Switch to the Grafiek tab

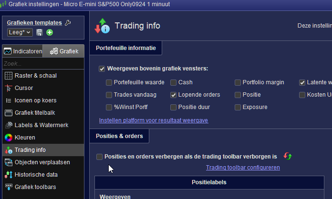point(63,51)
